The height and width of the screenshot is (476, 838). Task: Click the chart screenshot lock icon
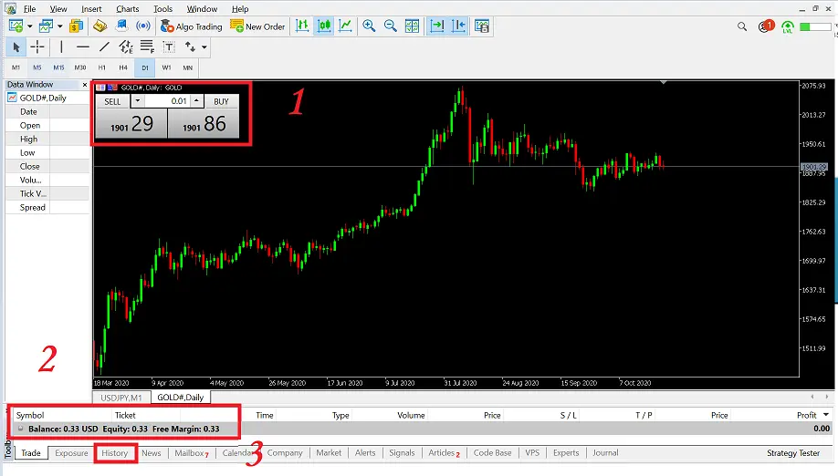pos(482,26)
